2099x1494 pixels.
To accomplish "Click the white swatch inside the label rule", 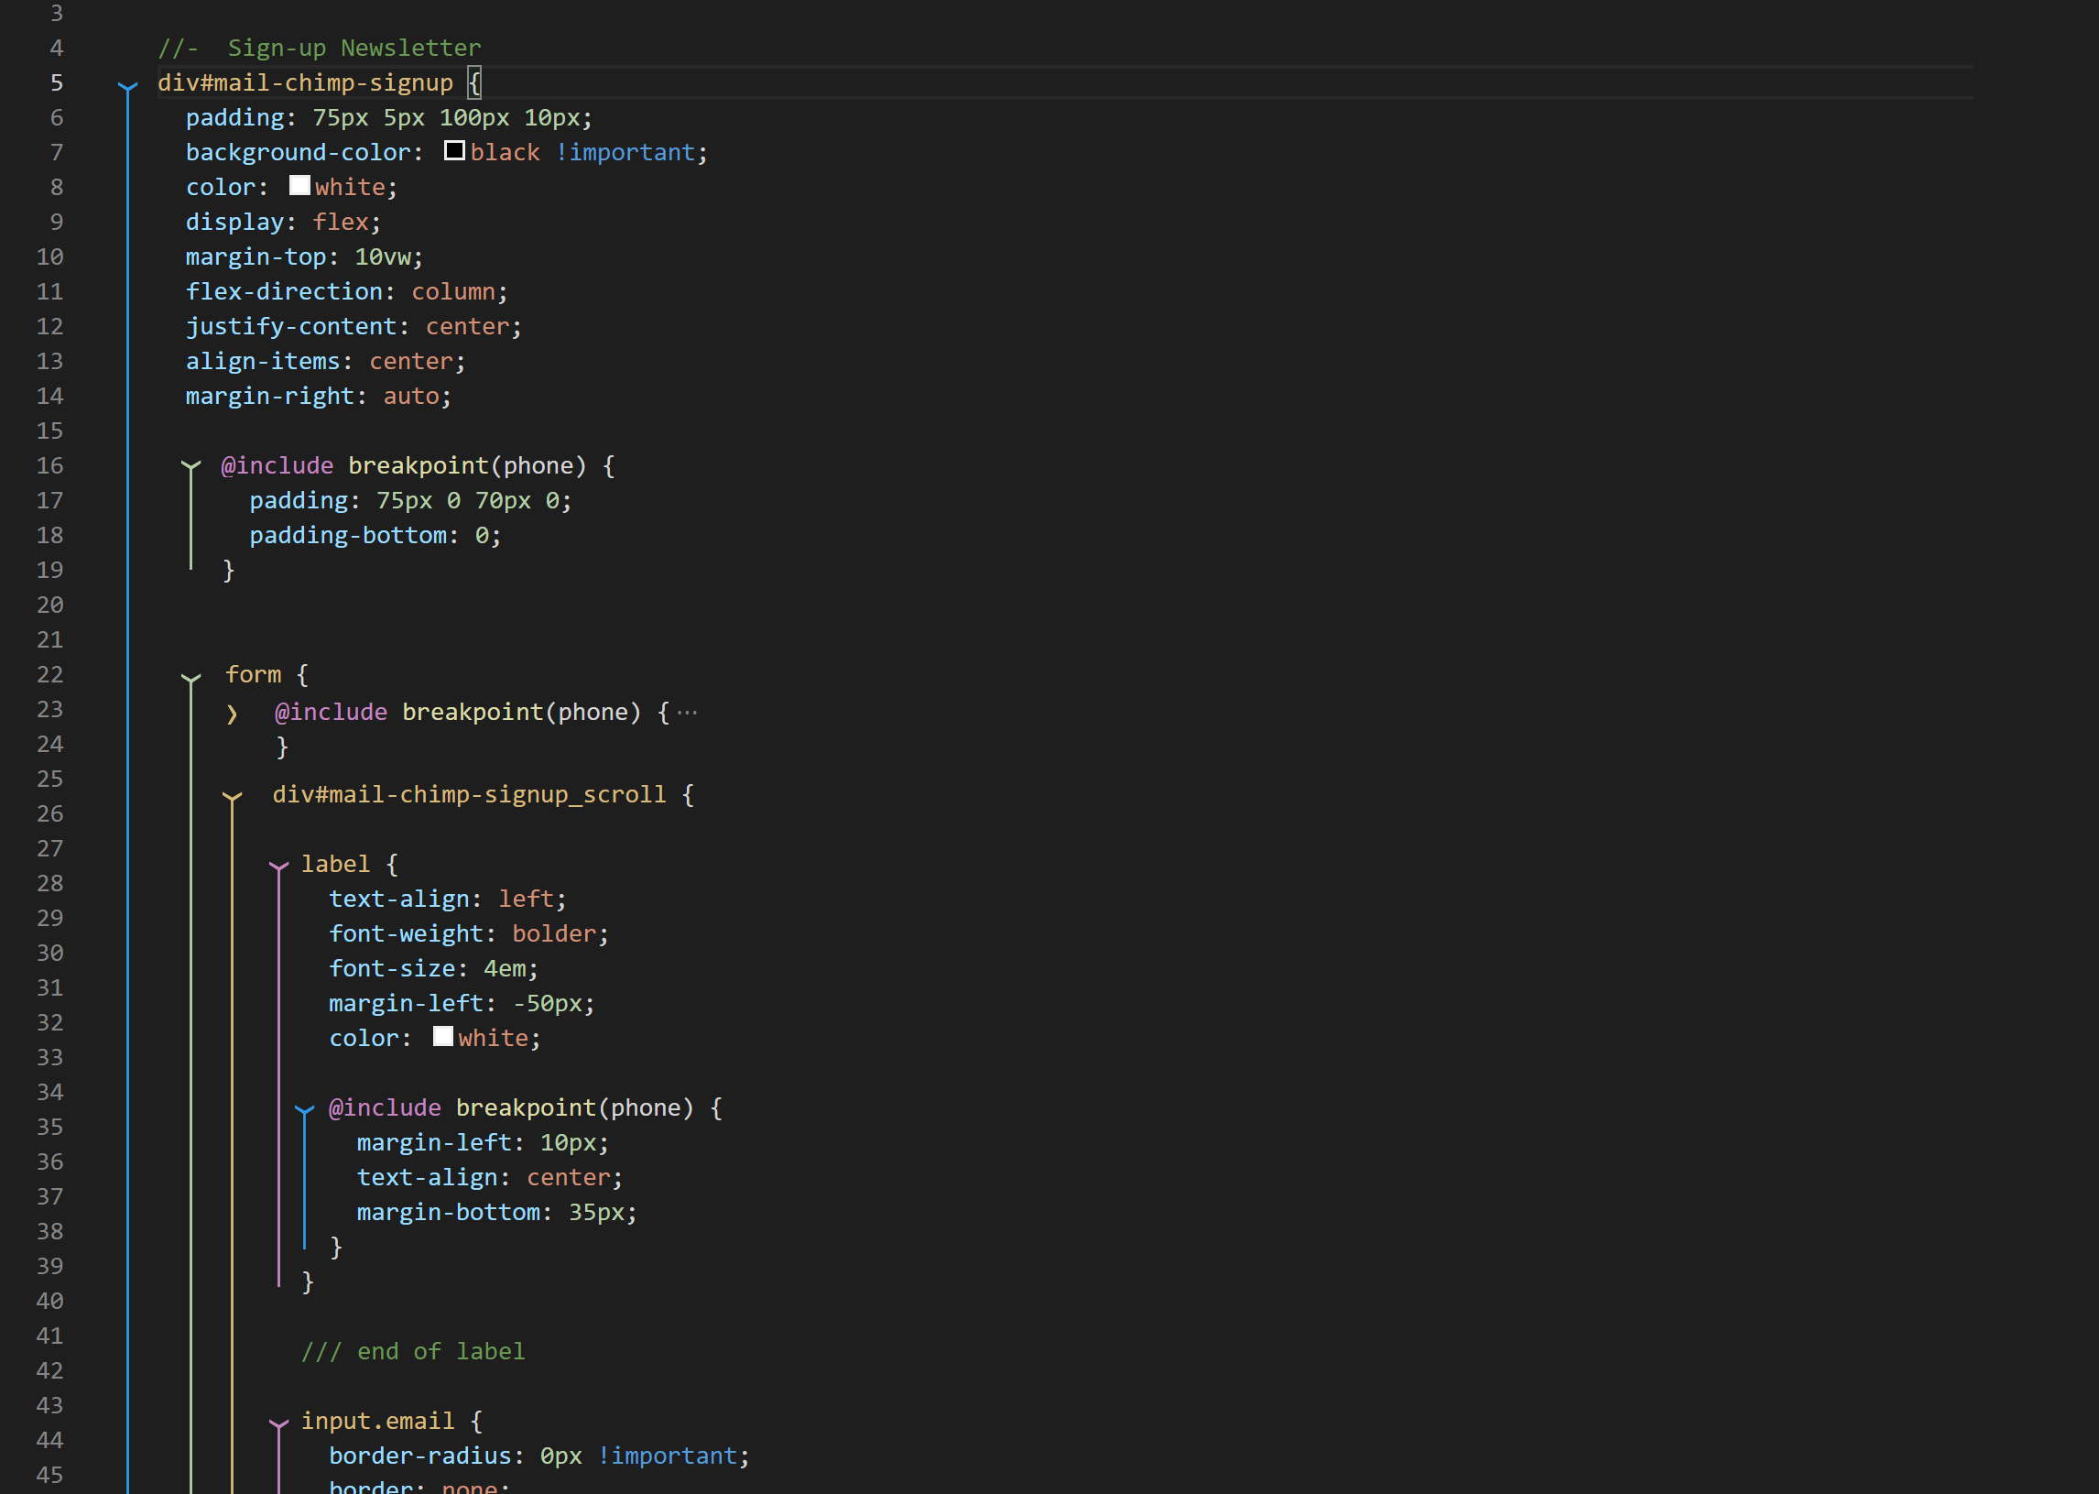I will coord(443,1036).
